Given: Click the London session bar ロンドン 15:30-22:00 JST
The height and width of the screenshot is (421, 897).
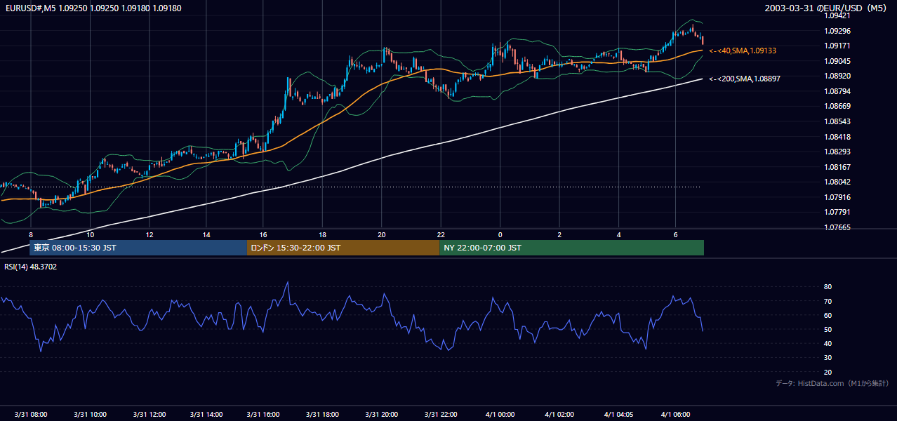Looking at the screenshot, I should 343,248.
